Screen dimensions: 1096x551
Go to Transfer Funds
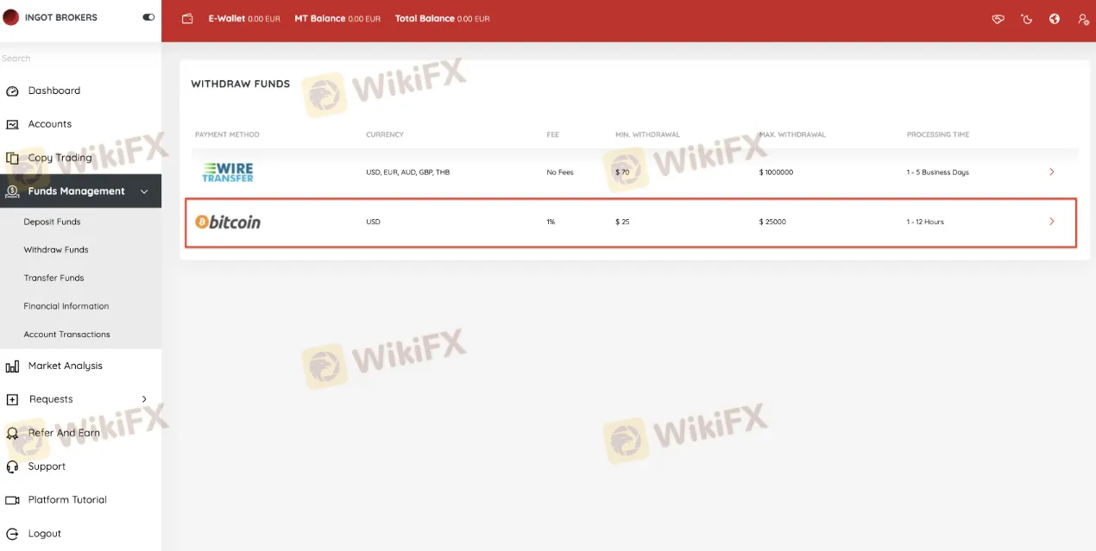(54, 279)
